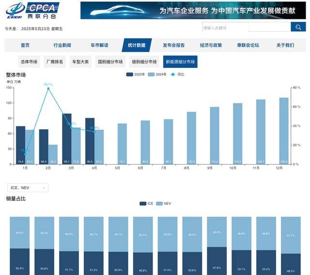Toggle the ICE legend series
Viewport: 310px width, 275px height.
tap(146, 203)
